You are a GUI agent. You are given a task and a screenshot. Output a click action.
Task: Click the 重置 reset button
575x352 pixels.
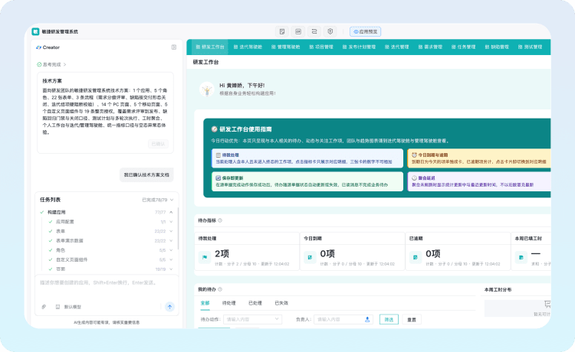click(x=412, y=319)
